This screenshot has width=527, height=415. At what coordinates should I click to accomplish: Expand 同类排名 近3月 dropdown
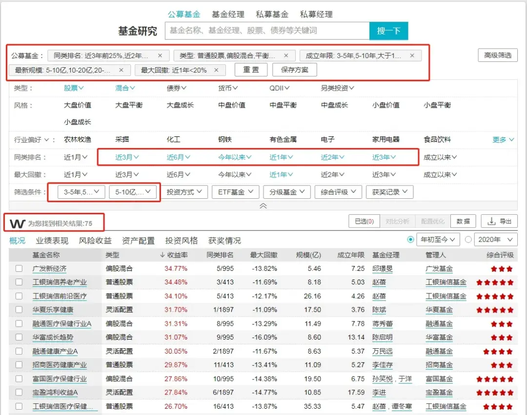click(127, 157)
